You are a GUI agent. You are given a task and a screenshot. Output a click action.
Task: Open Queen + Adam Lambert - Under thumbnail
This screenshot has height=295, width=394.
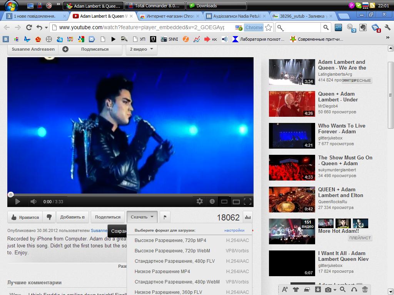(292, 104)
